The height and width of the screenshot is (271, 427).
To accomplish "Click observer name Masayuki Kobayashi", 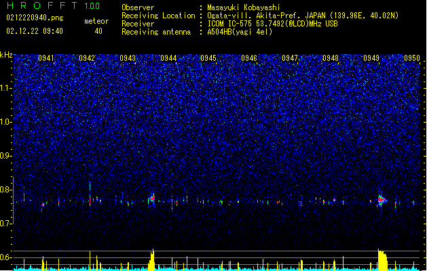I will [243, 7].
